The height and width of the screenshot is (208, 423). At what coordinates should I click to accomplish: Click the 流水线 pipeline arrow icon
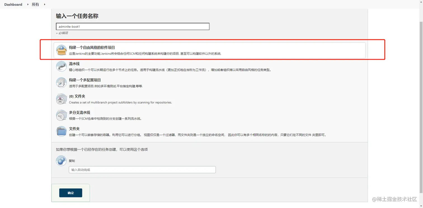point(61,66)
